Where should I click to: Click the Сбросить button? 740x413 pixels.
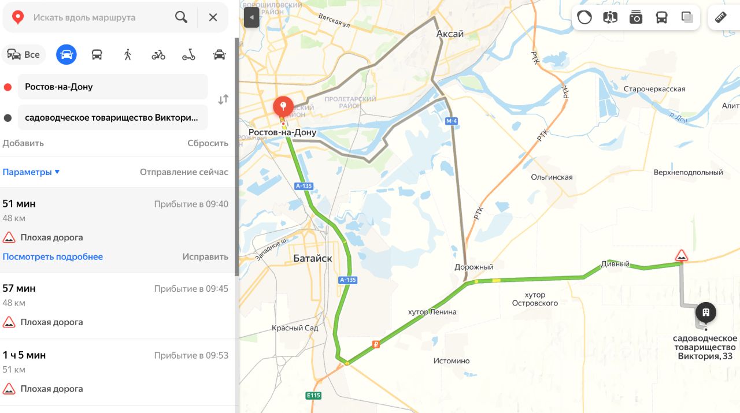(208, 143)
